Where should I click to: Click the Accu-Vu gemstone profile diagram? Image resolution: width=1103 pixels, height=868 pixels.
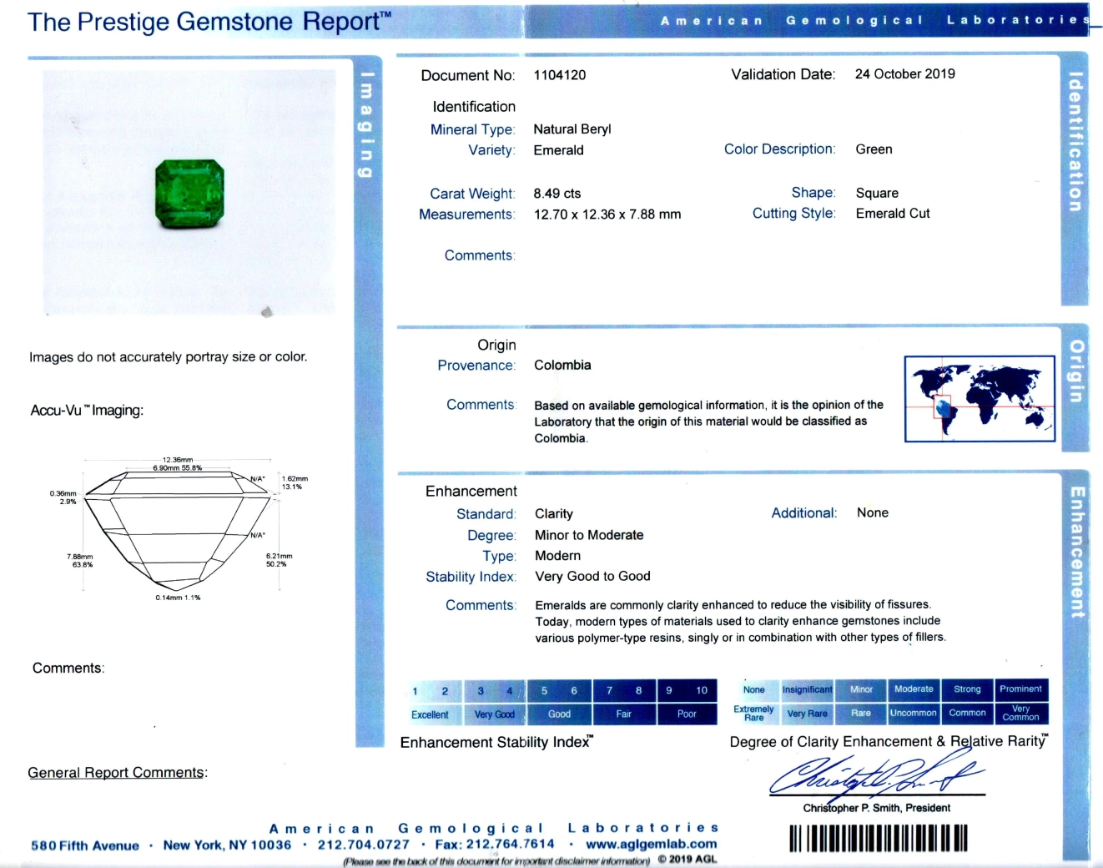click(x=179, y=529)
